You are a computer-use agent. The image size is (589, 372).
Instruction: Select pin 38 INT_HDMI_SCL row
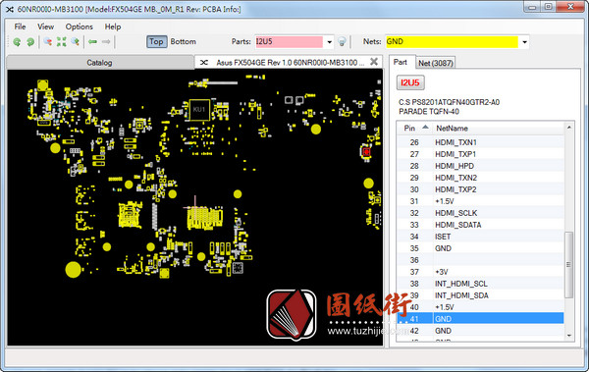click(x=480, y=284)
